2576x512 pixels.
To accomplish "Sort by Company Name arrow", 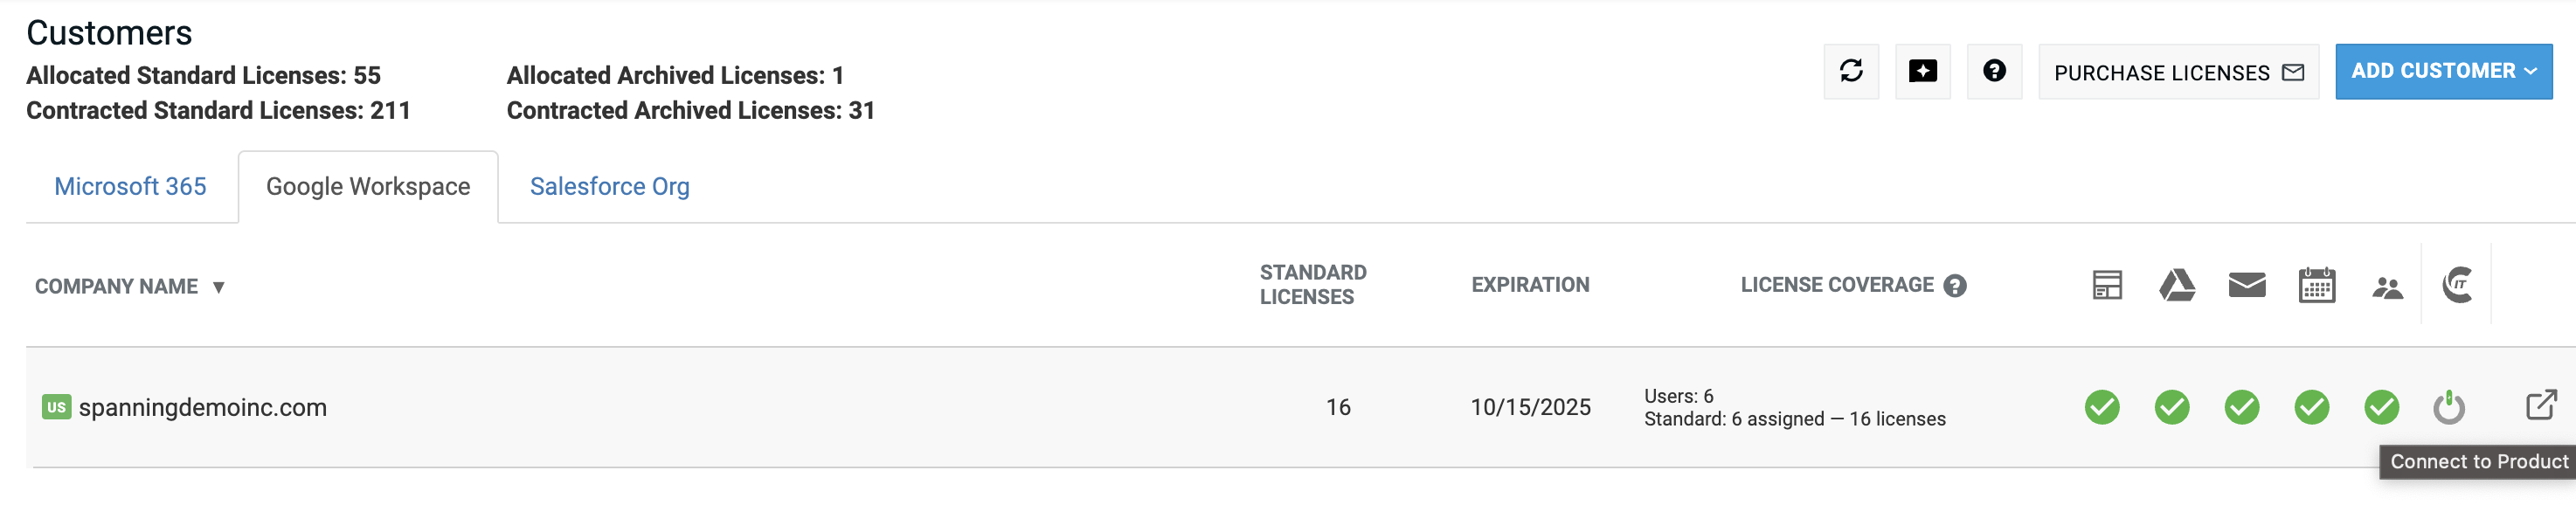I will [x=218, y=288].
